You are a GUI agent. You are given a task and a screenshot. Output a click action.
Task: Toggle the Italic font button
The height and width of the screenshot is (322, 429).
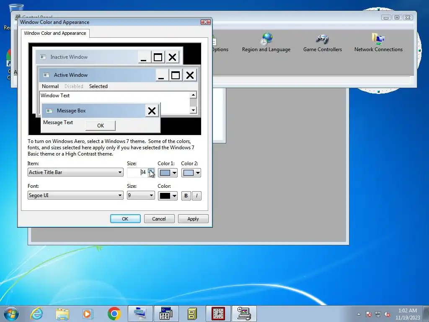(196, 196)
